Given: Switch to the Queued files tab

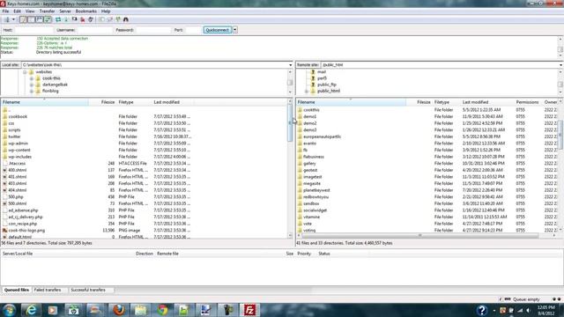Looking at the screenshot, I should pos(17,290).
